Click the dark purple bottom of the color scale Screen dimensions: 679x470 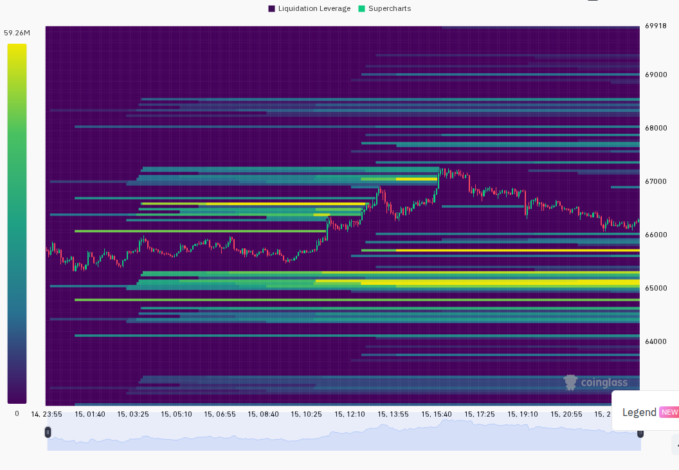point(17,397)
